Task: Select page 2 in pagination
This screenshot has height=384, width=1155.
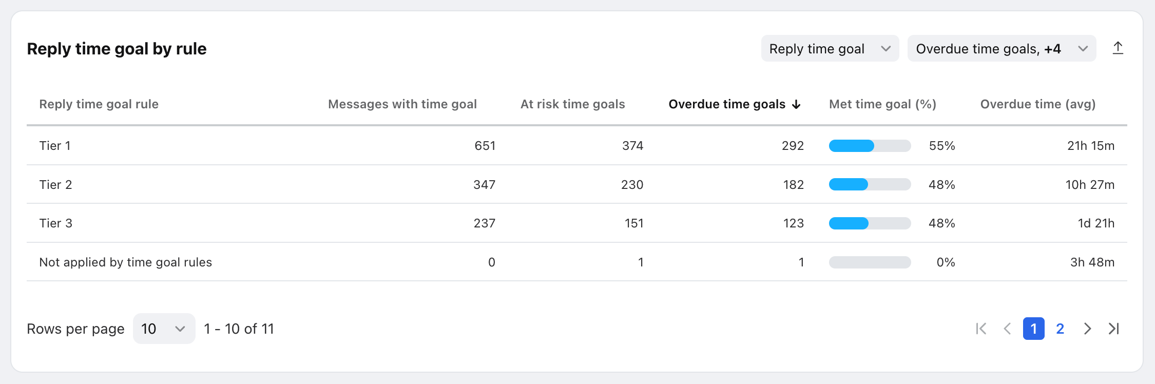Action: (x=1060, y=329)
